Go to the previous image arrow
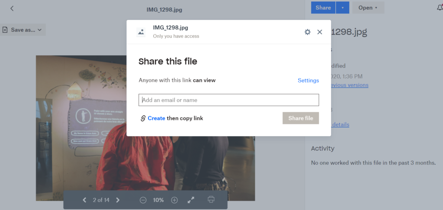 click(85, 200)
